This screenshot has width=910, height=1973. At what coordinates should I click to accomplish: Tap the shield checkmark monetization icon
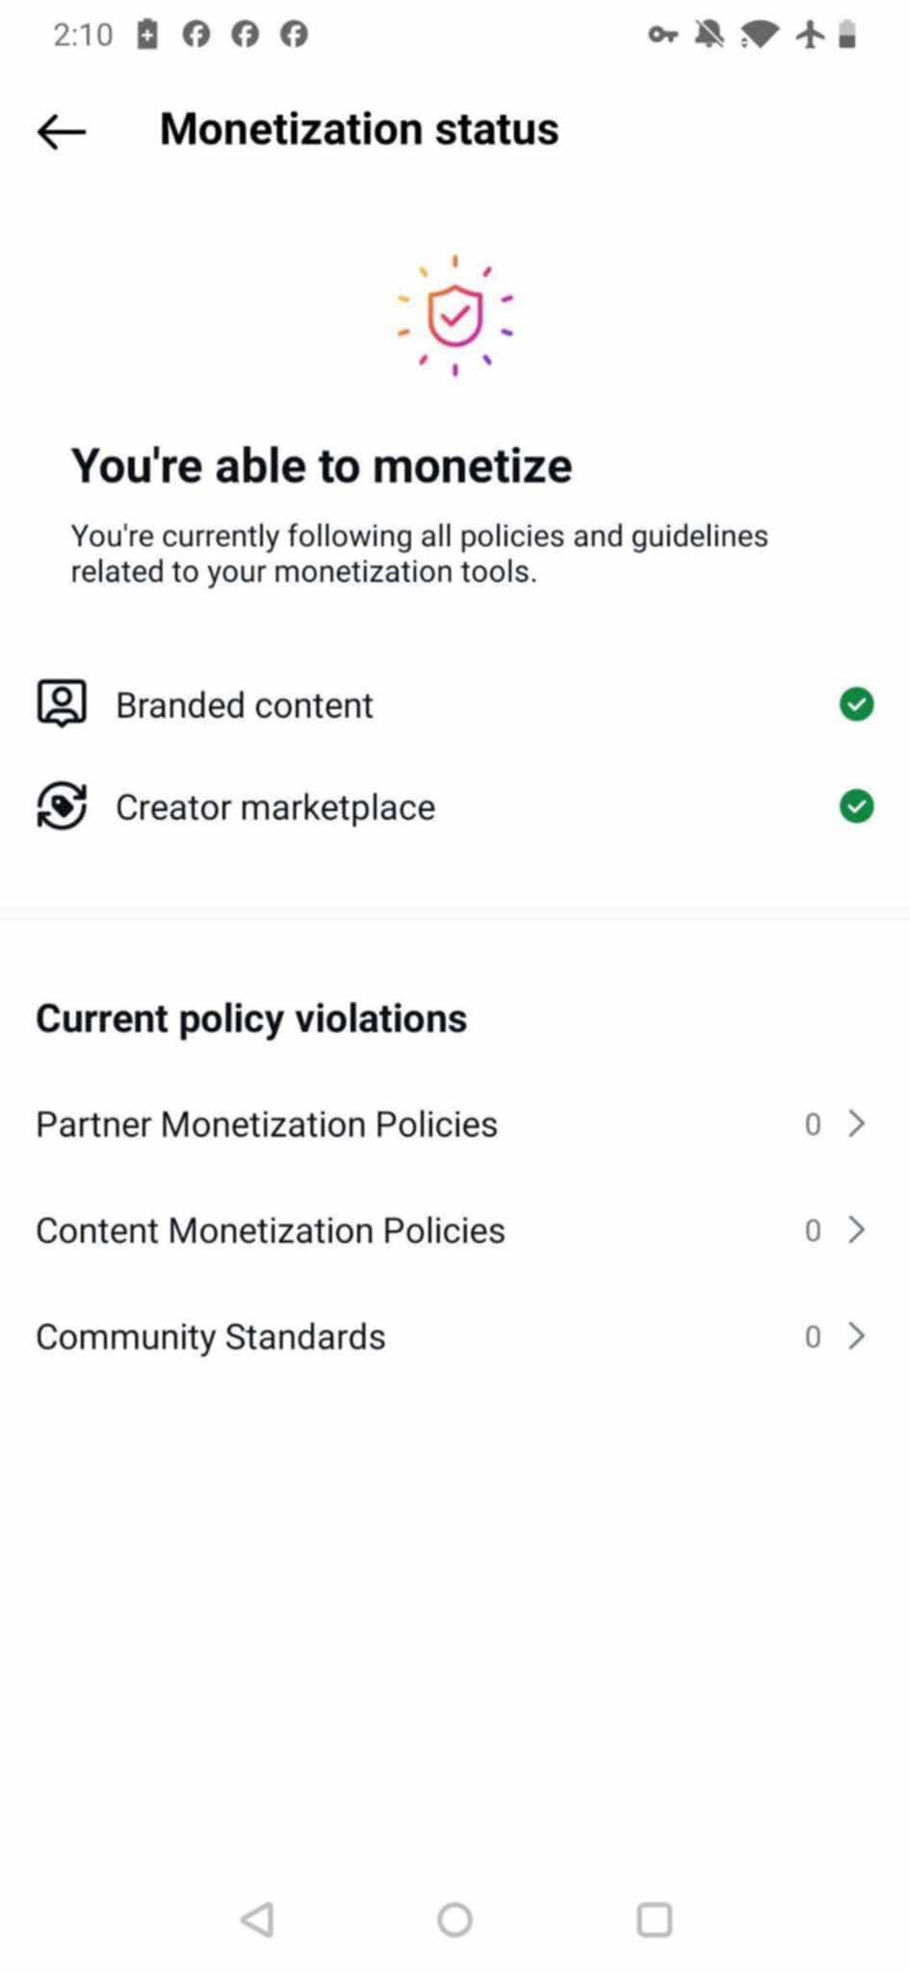[455, 316]
